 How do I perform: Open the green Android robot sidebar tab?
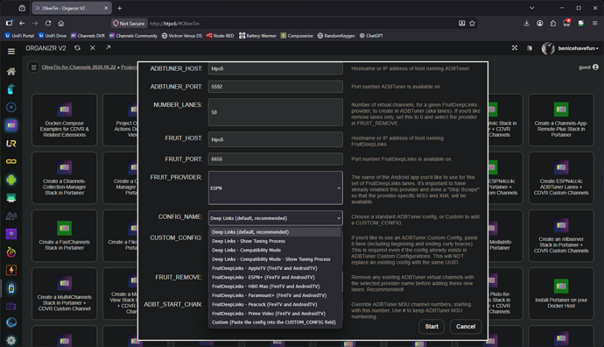pos(11,180)
